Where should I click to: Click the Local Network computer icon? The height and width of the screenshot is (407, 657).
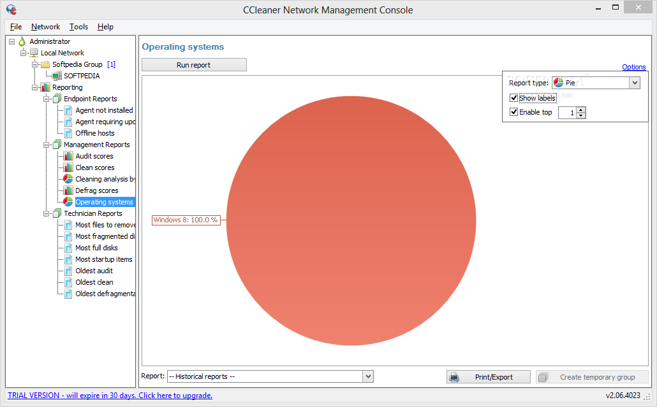(x=34, y=53)
